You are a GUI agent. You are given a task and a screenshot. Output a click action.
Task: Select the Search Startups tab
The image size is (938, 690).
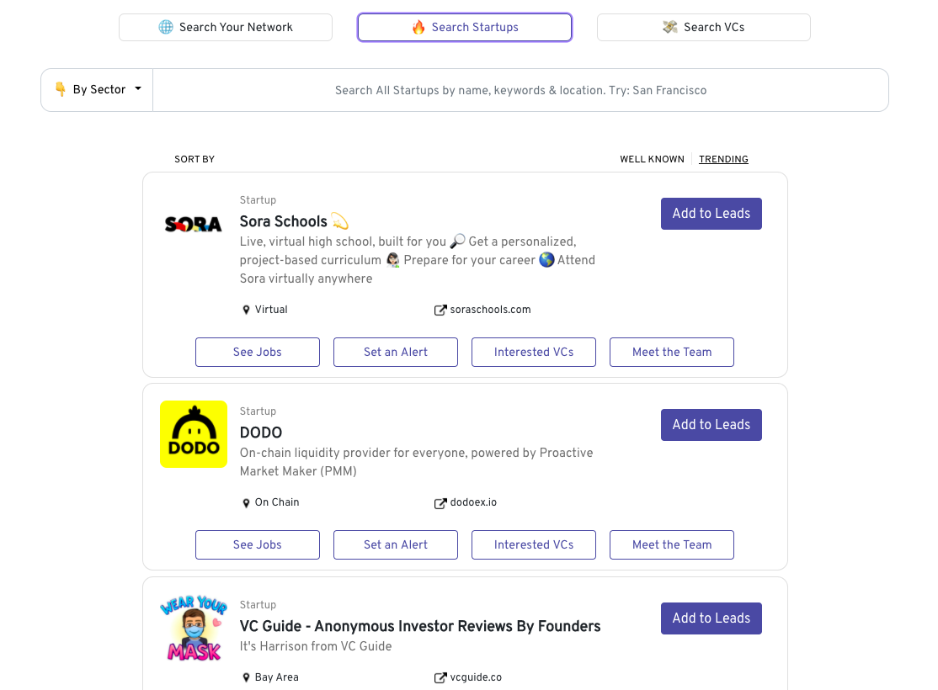click(465, 27)
